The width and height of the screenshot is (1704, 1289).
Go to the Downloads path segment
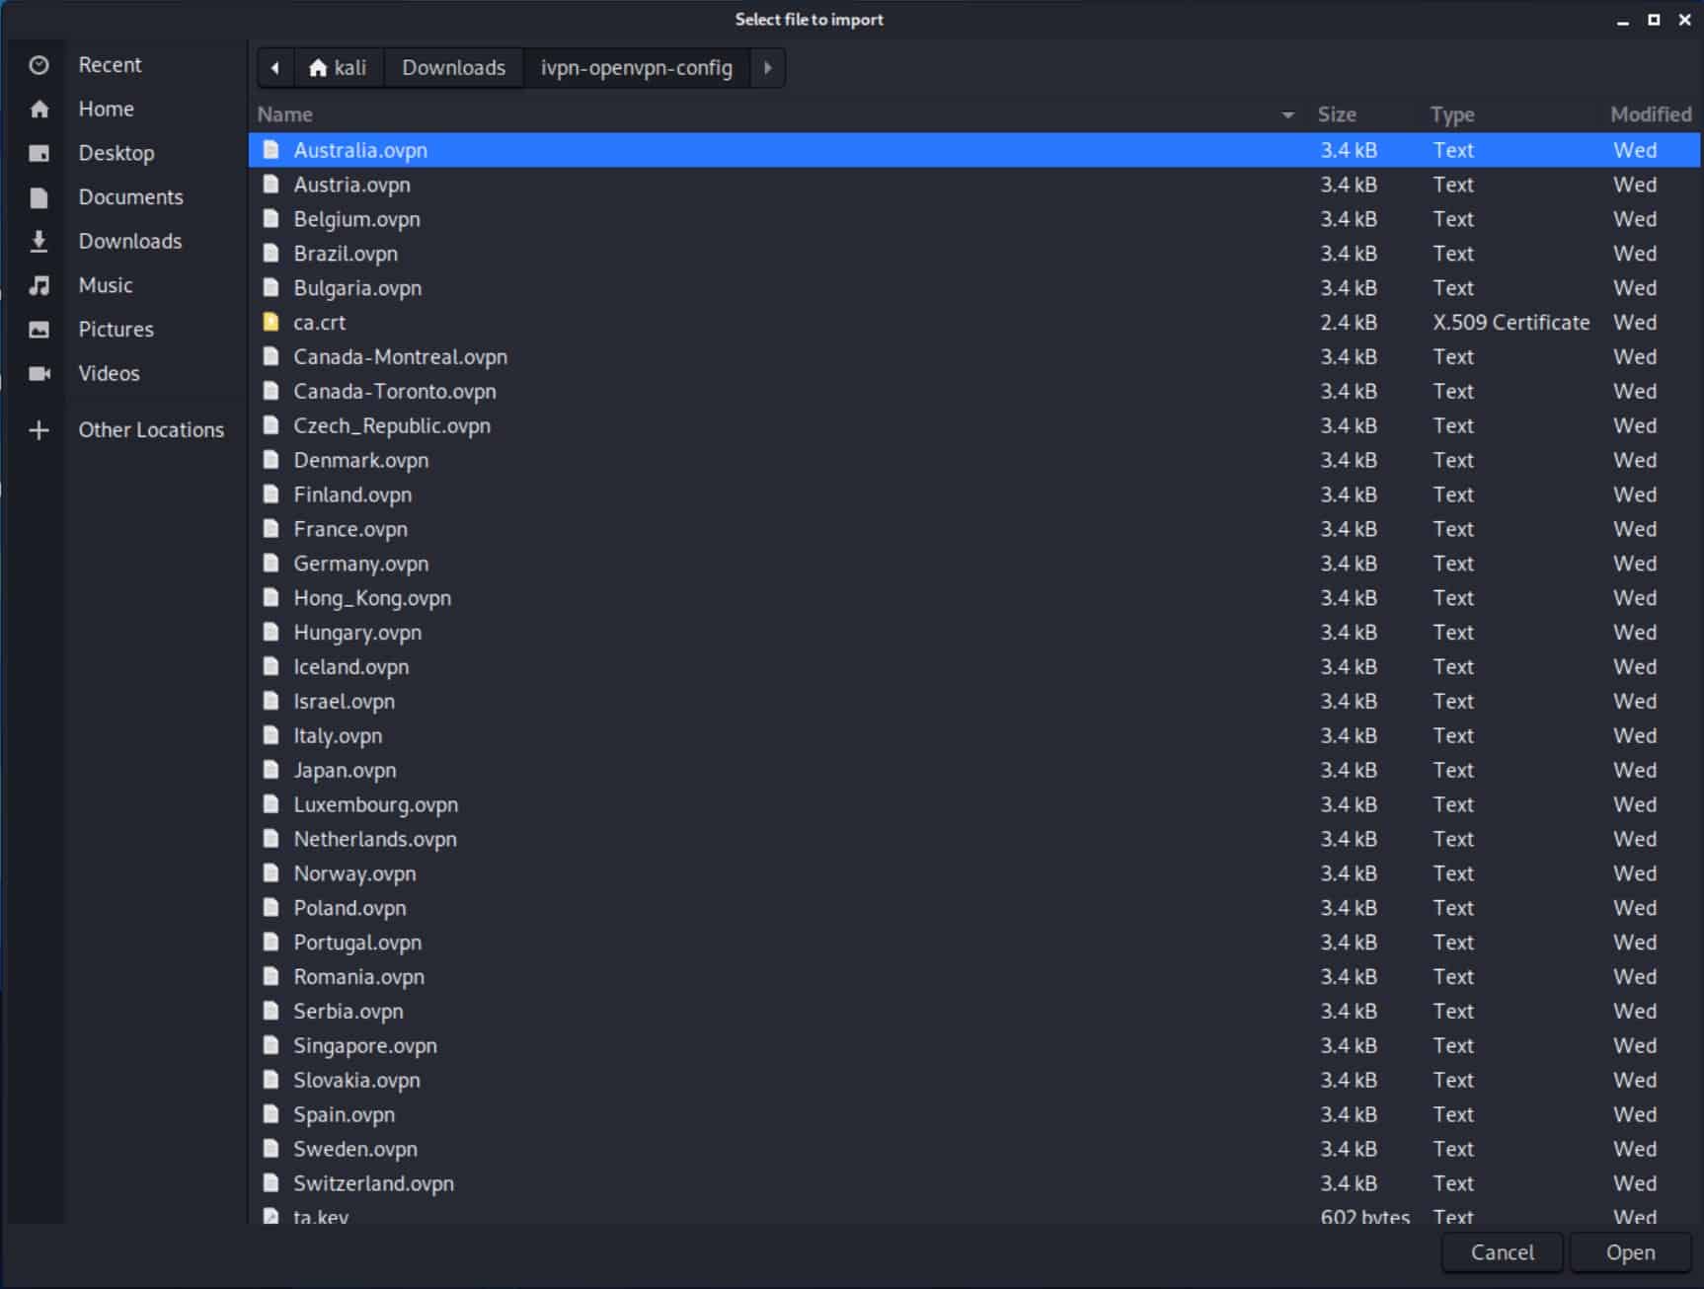pyautogui.click(x=454, y=68)
